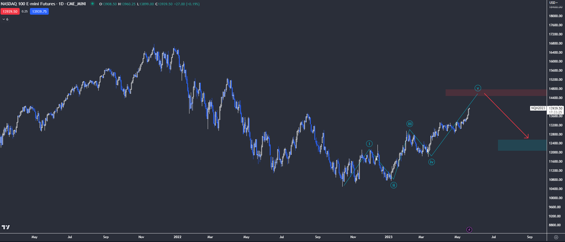Click the 0.25 spread value
The width and height of the screenshot is (565, 242).
(24, 11)
